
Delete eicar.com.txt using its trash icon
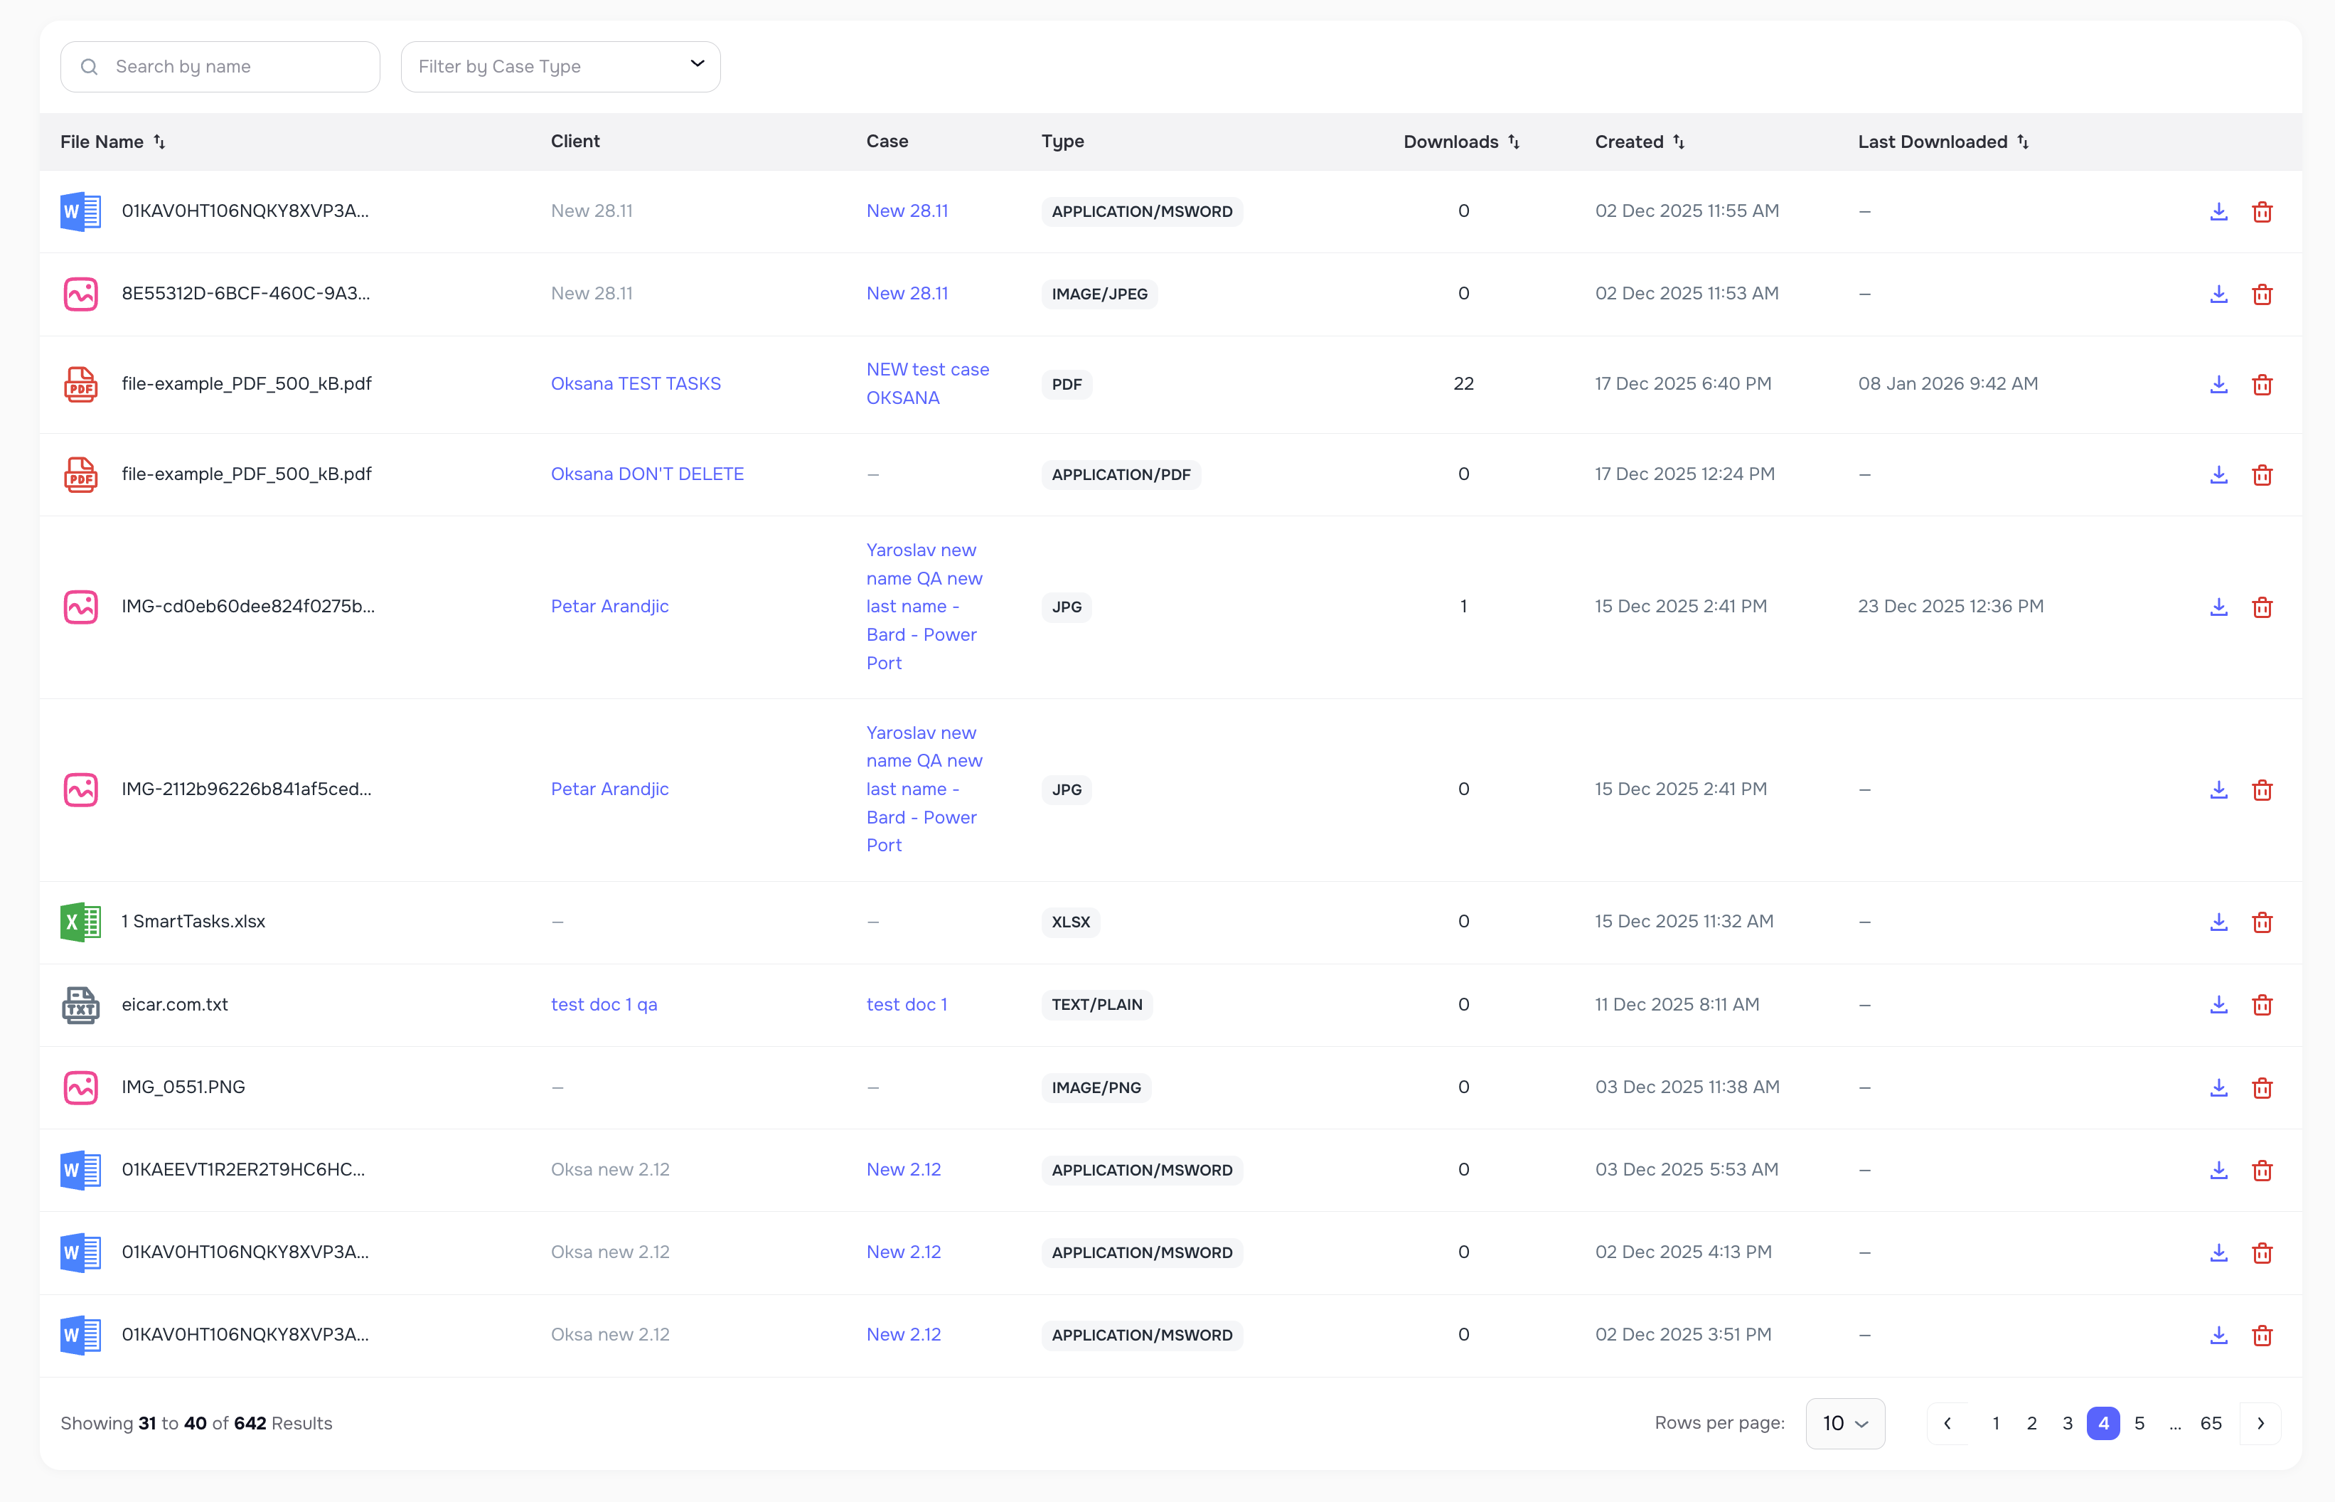(x=2263, y=1005)
